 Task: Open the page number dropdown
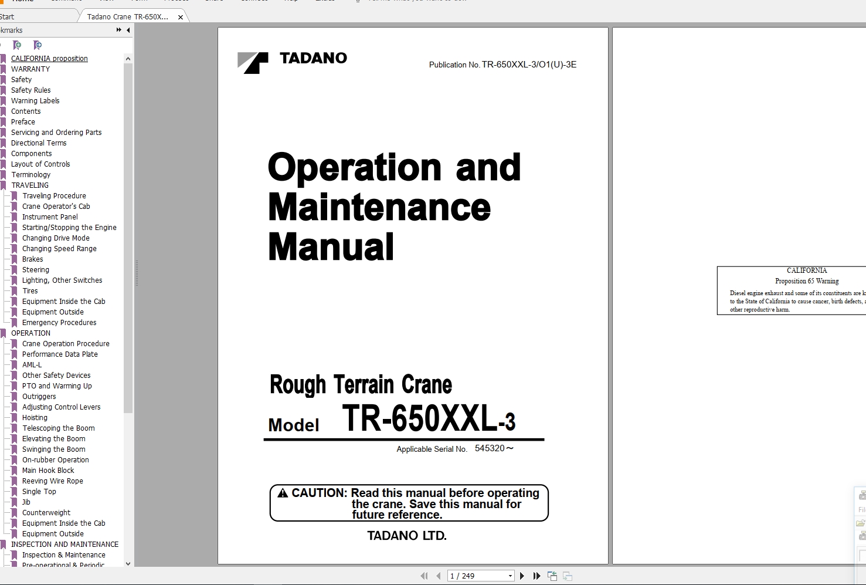click(510, 576)
